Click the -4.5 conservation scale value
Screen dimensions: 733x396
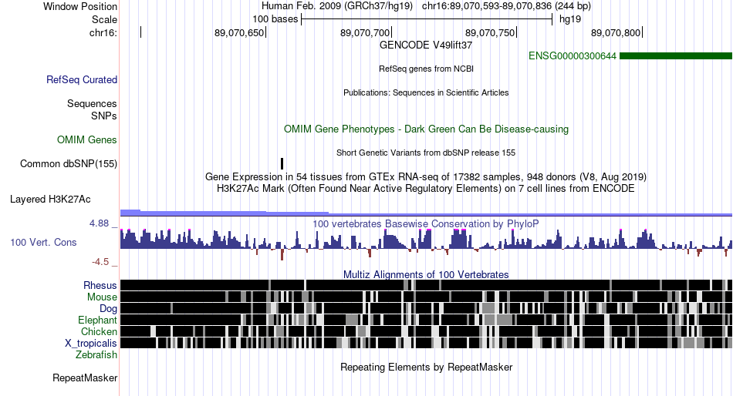click(x=100, y=262)
